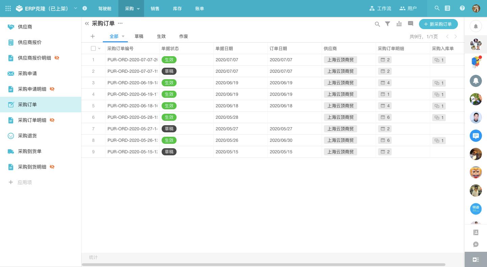Select the header checkbox to select all rows
This screenshot has width=487, height=267.
pyautogui.click(x=93, y=48)
